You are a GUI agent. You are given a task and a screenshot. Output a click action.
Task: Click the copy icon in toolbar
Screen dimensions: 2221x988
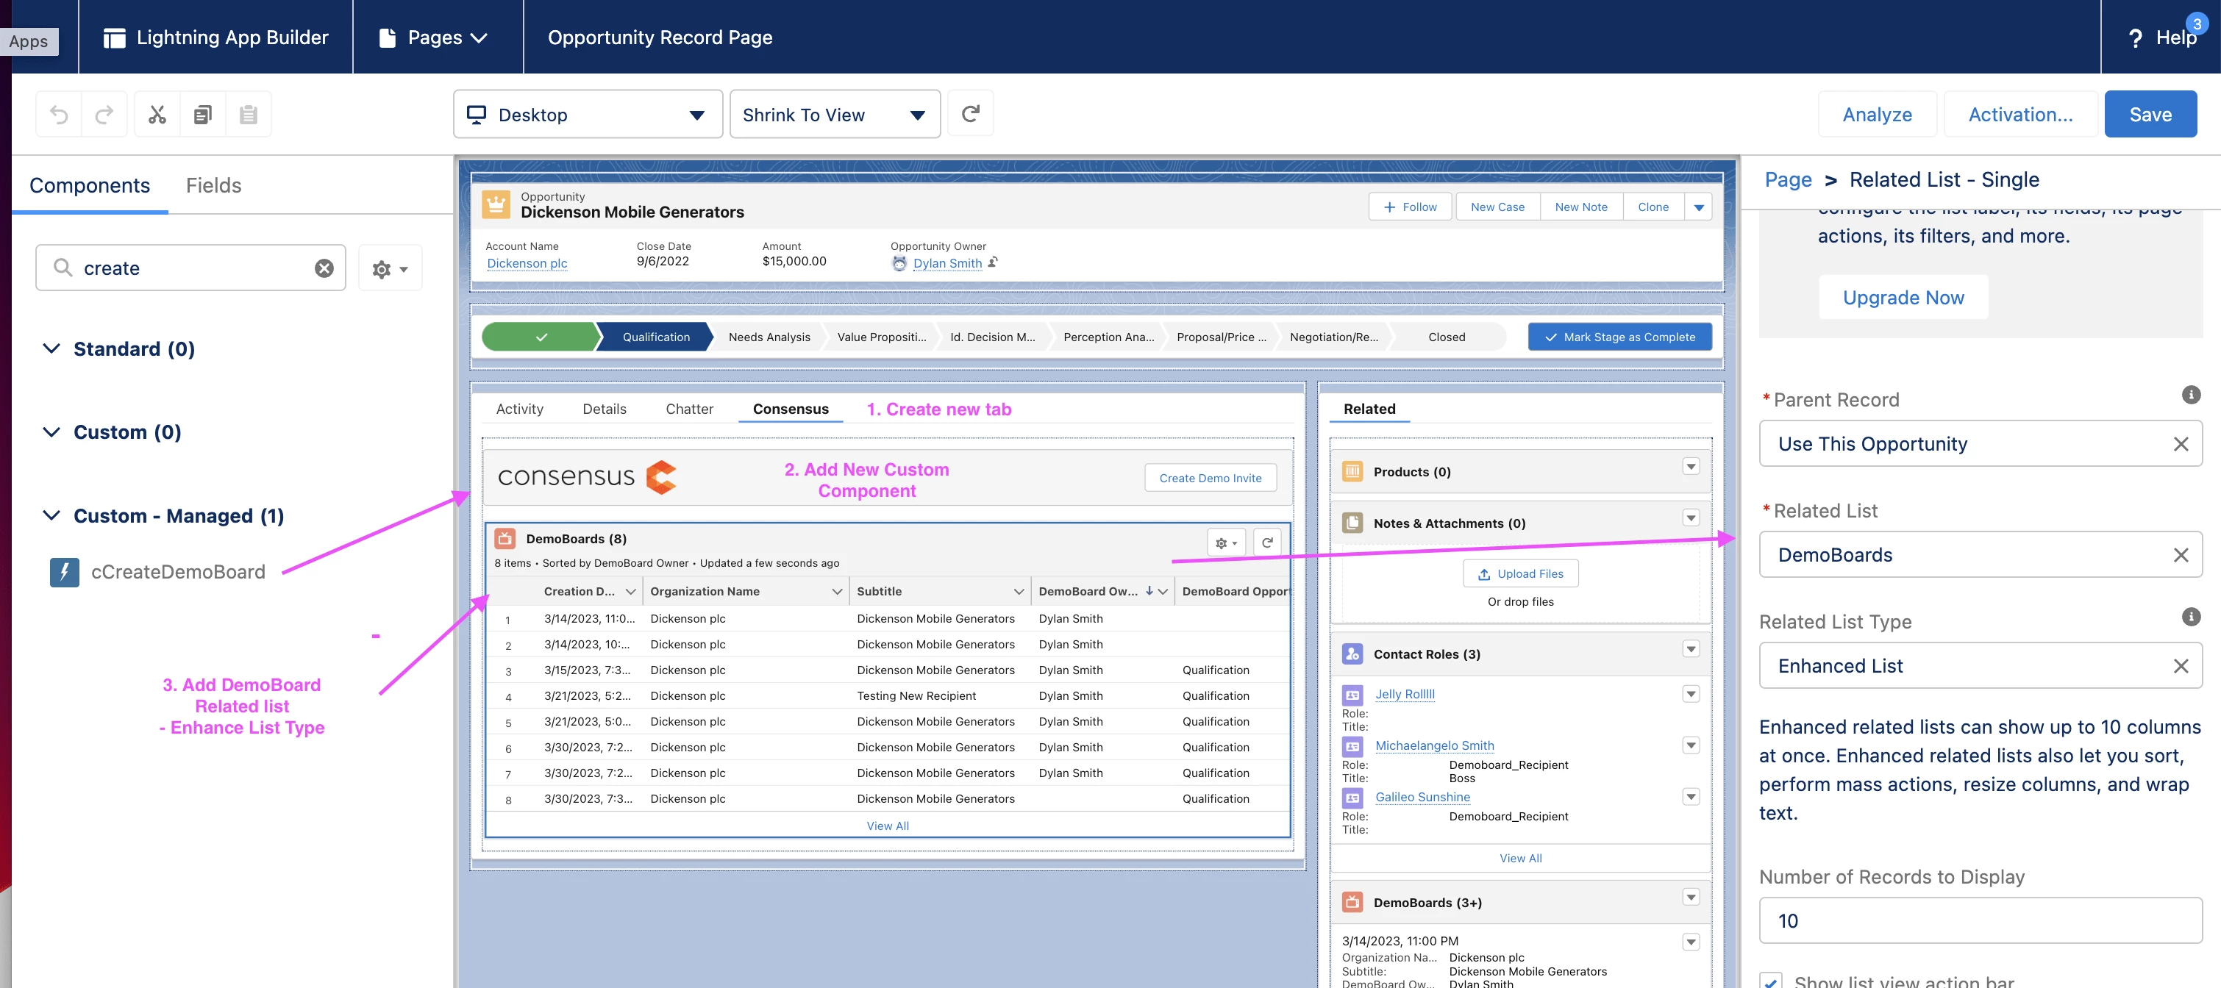pyautogui.click(x=203, y=115)
